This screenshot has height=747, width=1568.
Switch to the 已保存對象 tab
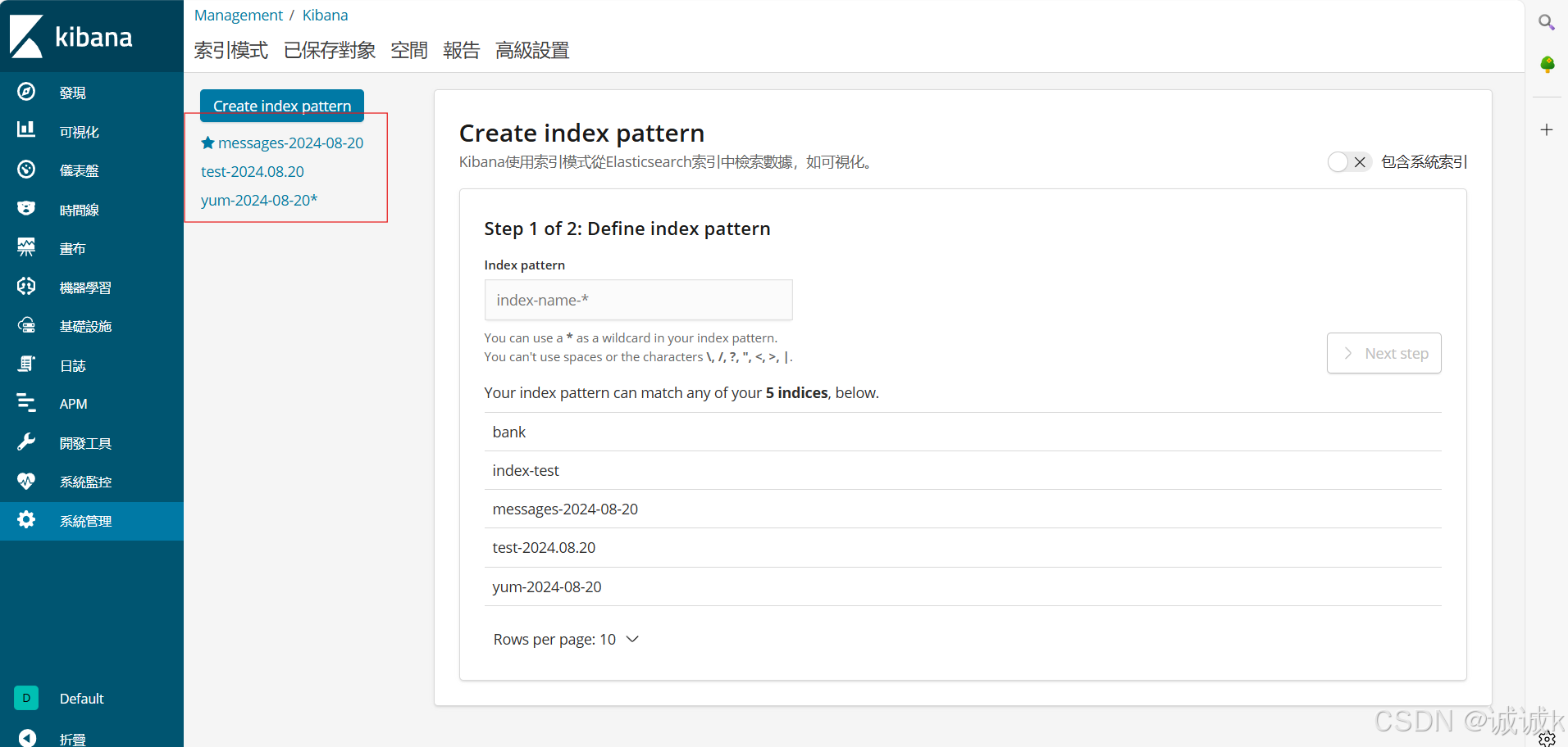coord(330,51)
